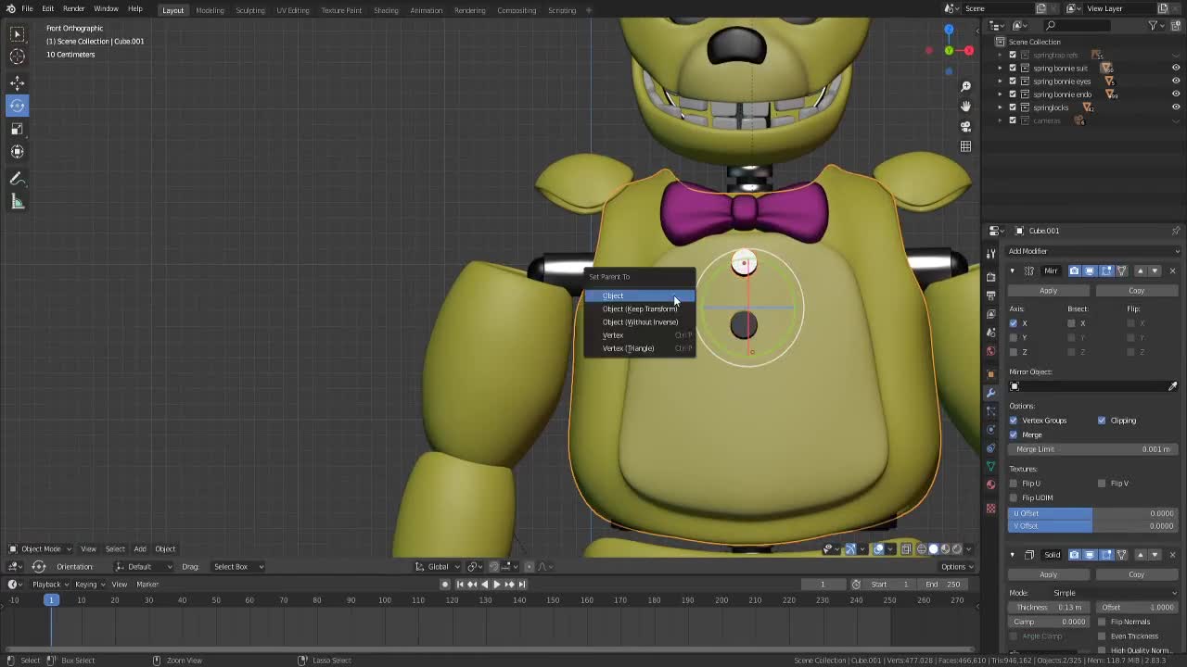The height and width of the screenshot is (667, 1187).
Task: Activate the Transform tool
Action: [x=17, y=151]
